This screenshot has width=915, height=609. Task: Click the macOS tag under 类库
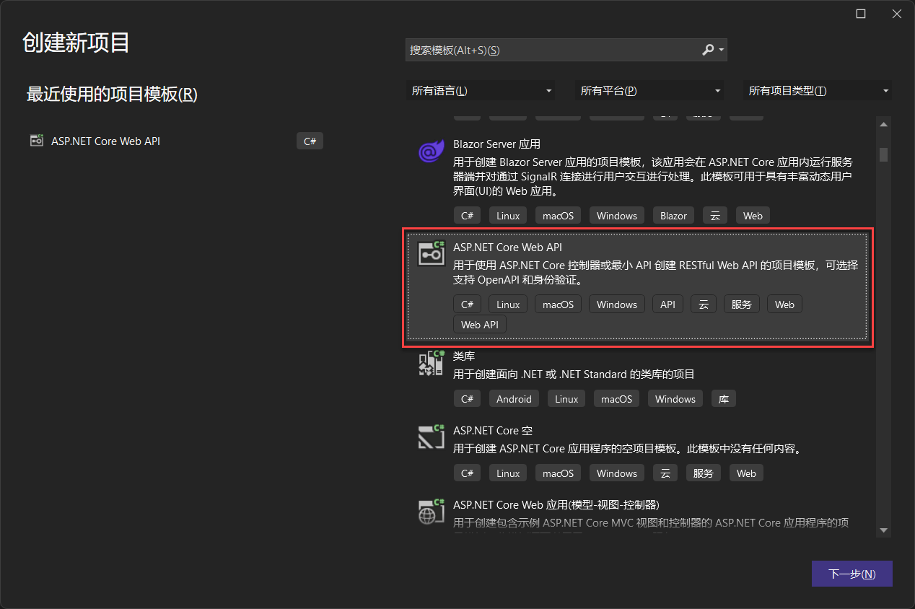(x=616, y=398)
